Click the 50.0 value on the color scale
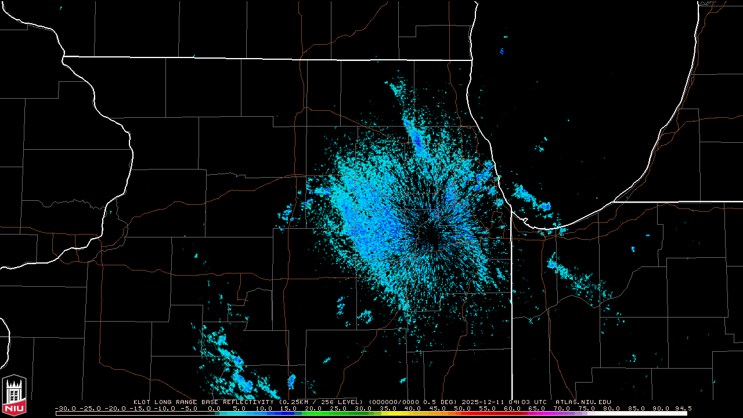Screen dimensions: 743x418 click(x=462, y=408)
